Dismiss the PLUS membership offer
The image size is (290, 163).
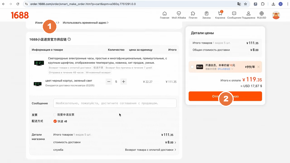click(x=258, y=67)
